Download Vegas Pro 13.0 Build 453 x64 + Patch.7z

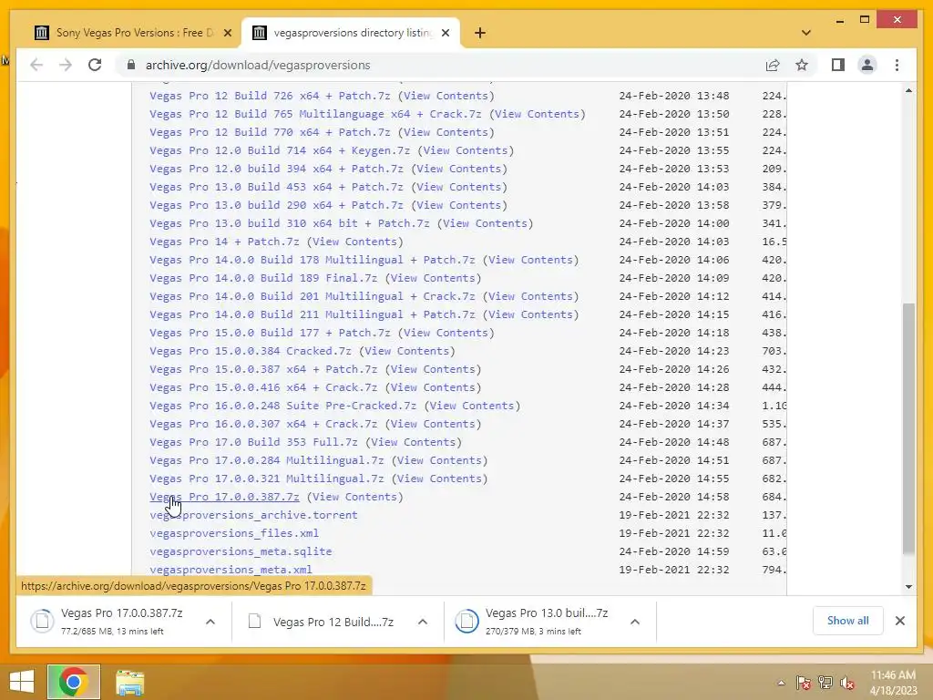tap(276, 187)
